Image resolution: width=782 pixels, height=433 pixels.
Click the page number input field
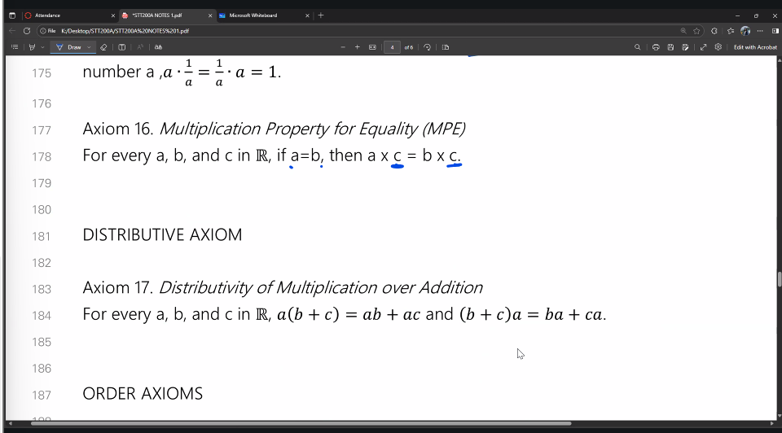[392, 47]
